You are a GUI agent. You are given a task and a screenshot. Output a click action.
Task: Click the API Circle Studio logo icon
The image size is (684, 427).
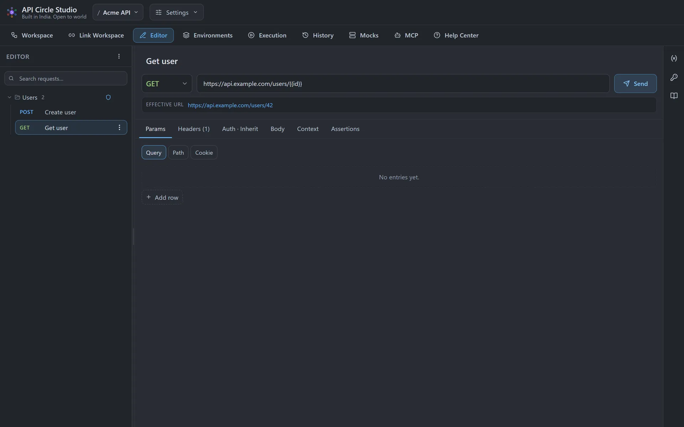click(12, 12)
